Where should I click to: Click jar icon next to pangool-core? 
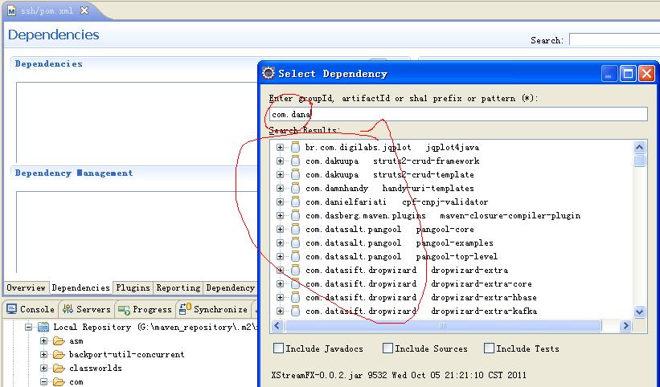[x=295, y=230]
